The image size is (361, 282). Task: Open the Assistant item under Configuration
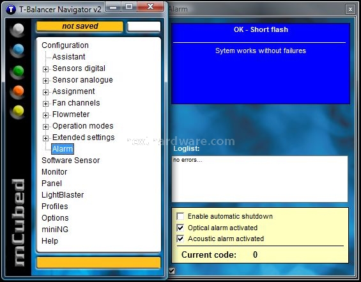pyautogui.click(x=68, y=57)
